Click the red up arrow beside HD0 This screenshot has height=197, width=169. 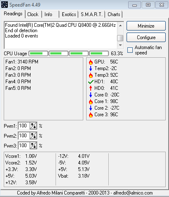pyautogui.click(x=91, y=88)
